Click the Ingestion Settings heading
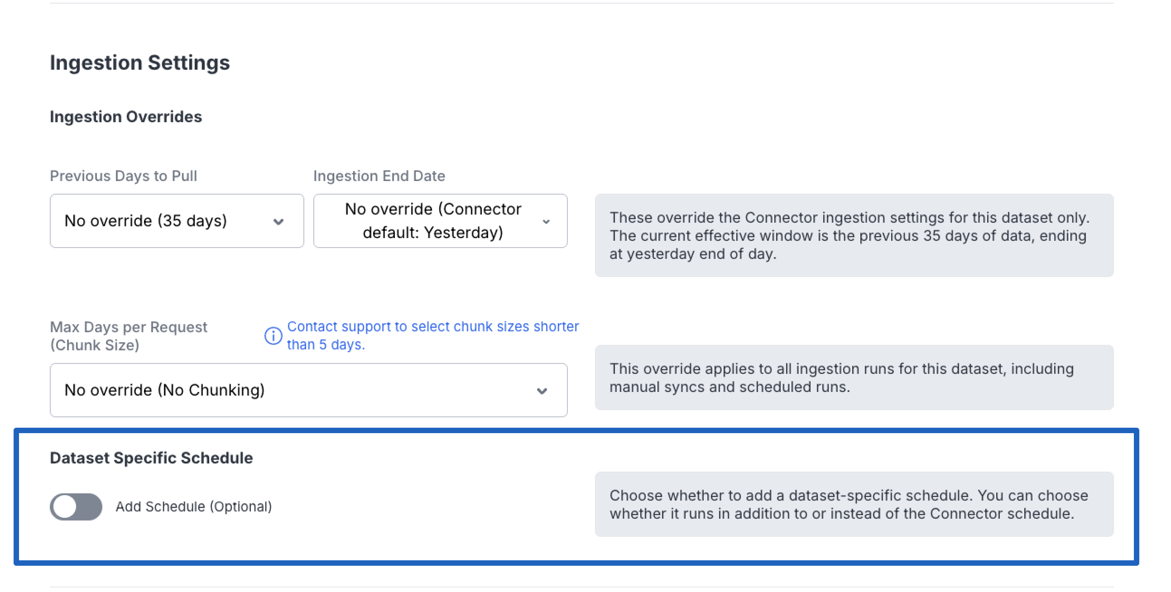The image size is (1171, 592). 139,62
